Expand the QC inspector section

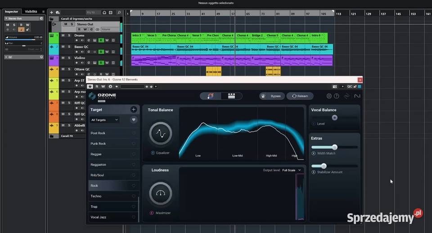pyautogui.click(x=6, y=57)
